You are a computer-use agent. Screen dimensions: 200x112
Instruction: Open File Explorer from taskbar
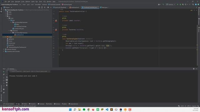click(x=79, y=110)
